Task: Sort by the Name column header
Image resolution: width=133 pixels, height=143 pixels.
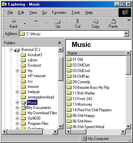Action: pyautogui.click(x=96, y=53)
